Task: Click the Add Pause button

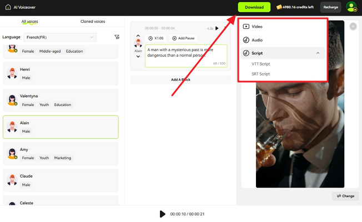Action: point(184,38)
